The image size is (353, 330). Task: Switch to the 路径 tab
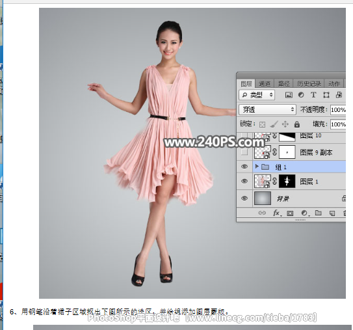[x=283, y=84]
